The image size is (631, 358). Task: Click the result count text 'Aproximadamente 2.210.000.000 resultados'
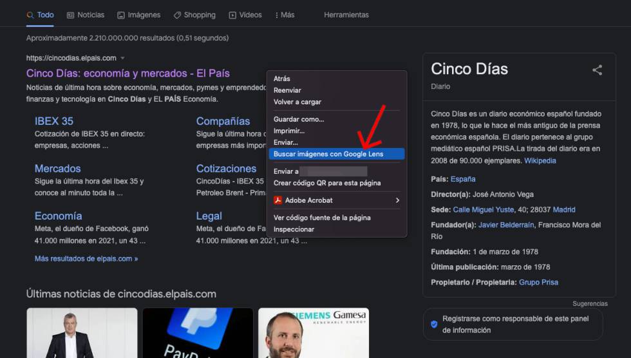127,38
